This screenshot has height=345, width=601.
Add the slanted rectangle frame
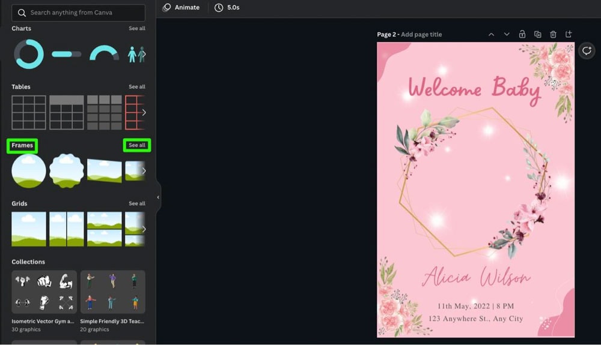pos(104,171)
